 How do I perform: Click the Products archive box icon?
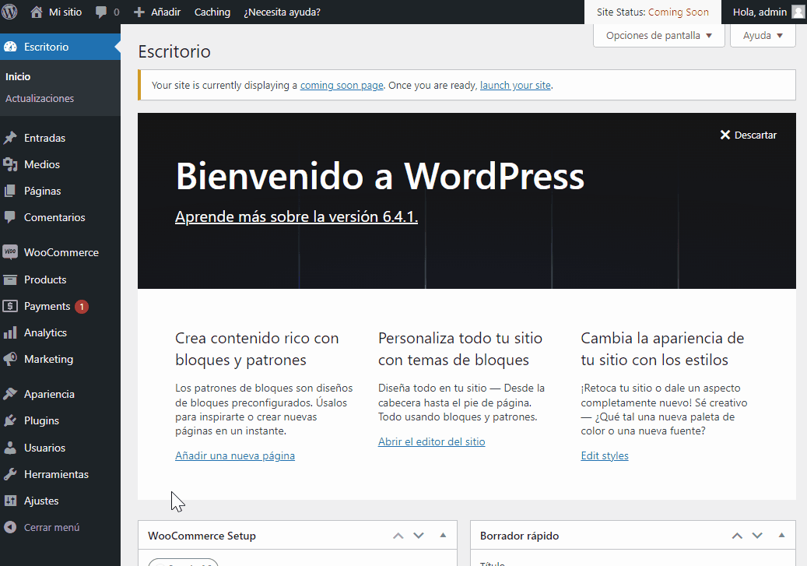pos(10,279)
